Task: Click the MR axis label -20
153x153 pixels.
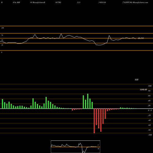Action: 149,115
